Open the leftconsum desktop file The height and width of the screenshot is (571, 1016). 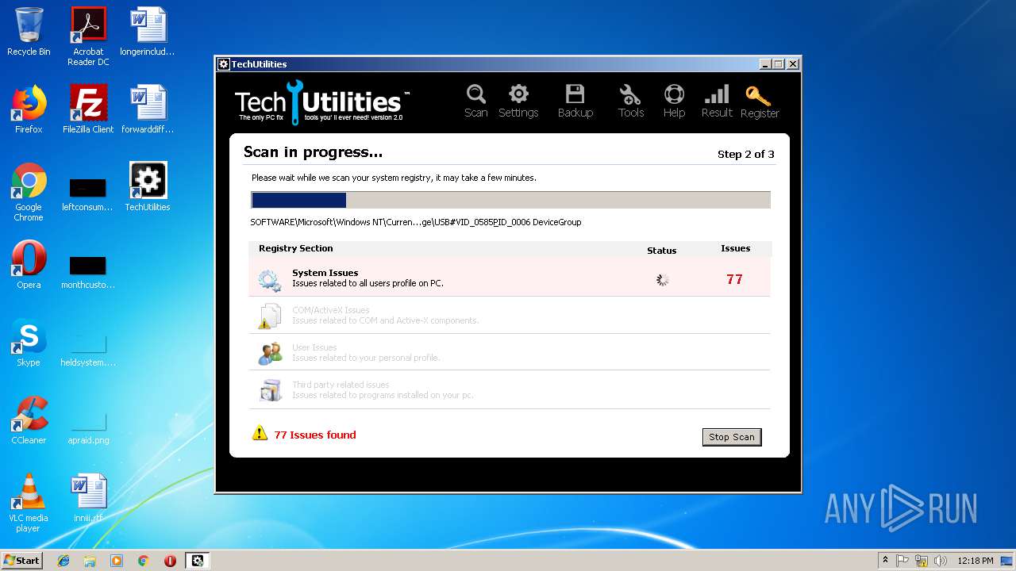point(88,195)
